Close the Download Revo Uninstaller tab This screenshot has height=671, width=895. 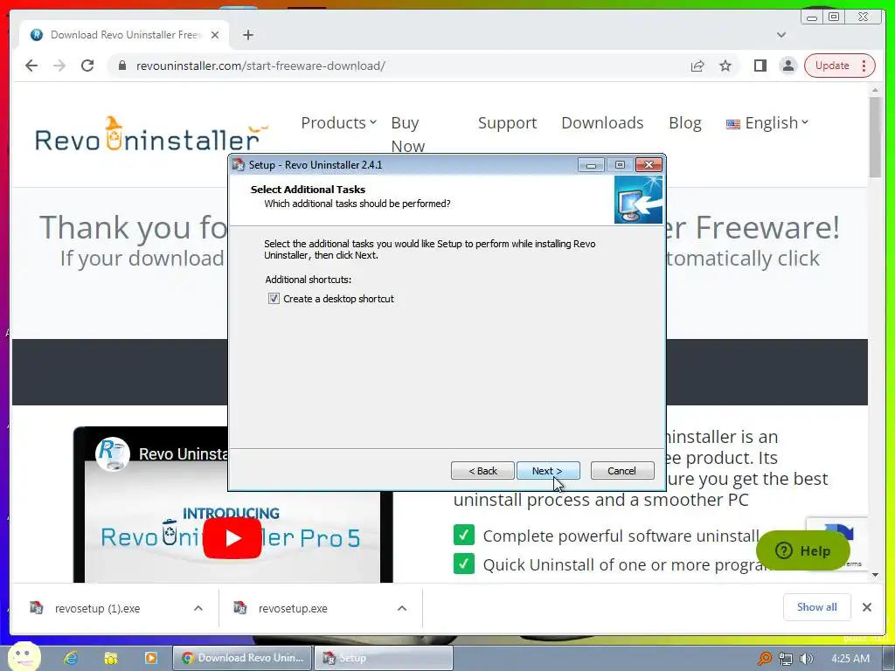pos(215,35)
